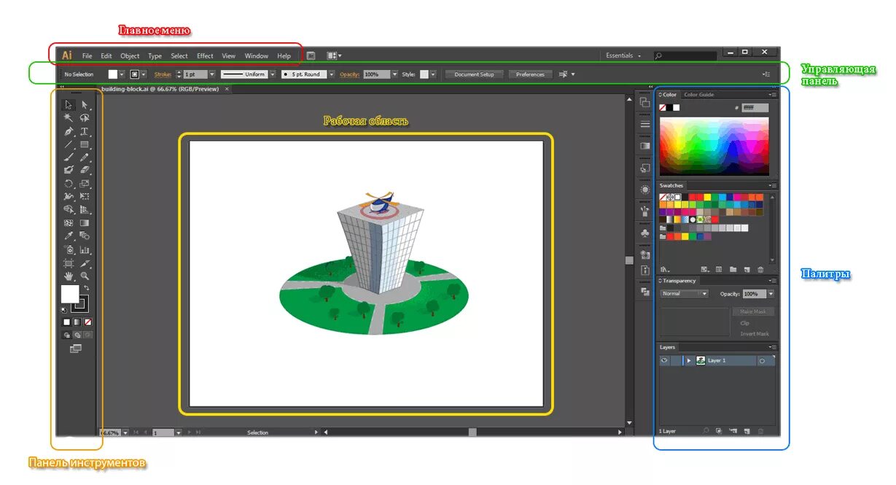Open the Object menu

pyautogui.click(x=130, y=55)
